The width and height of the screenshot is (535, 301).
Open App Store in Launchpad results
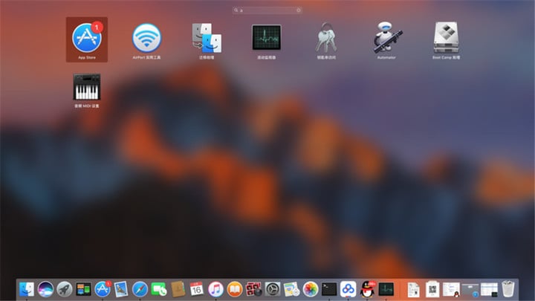tap(87, 38)
